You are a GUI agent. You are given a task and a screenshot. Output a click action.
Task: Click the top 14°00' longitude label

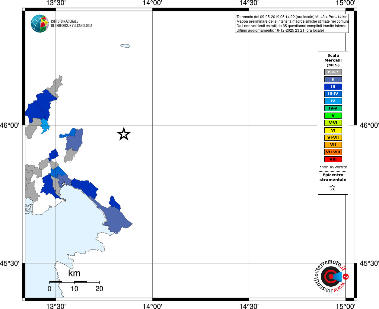pyautogui.click(x=152, y=3)
